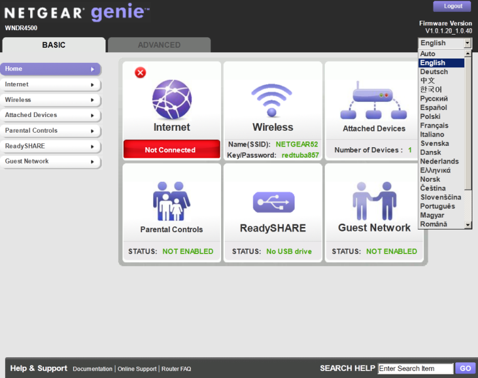Click the NETGEAR52 SSID value
This screenshot has height=378, width=478.
pos(296,144)
